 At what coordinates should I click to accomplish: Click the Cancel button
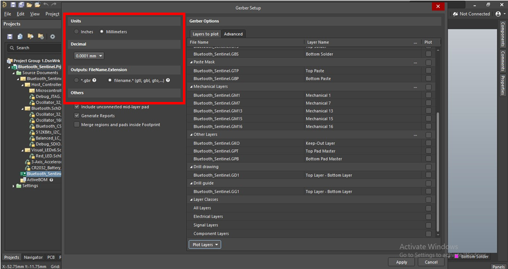(431, 262)
